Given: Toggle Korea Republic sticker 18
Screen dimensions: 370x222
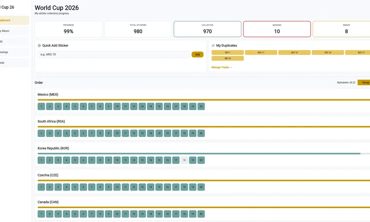Looking at the screenshot, I should point(184,160).
